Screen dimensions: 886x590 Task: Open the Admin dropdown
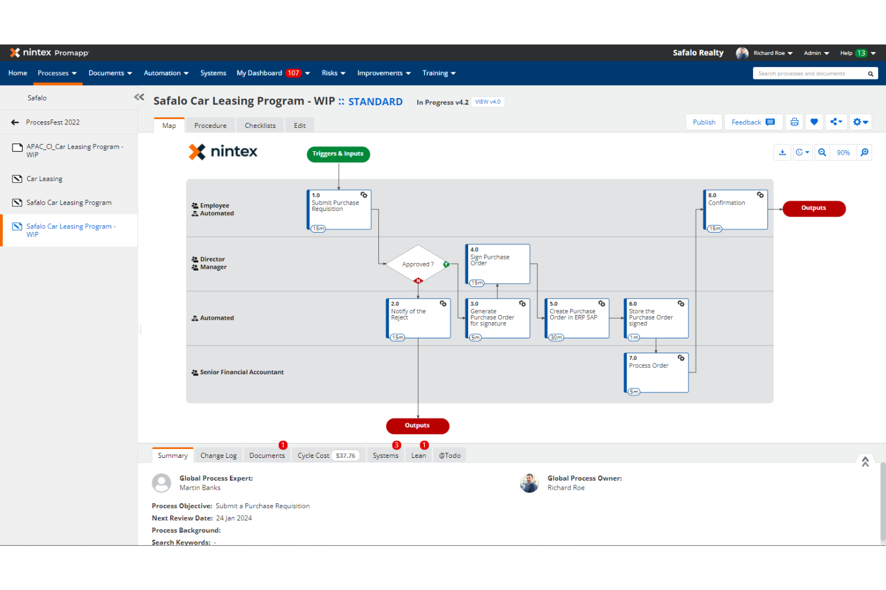pyautogui.click(x=817, y=53)
